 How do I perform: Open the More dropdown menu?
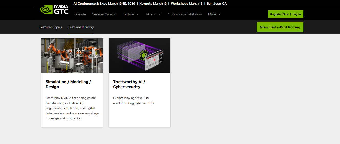coord(214,14)
